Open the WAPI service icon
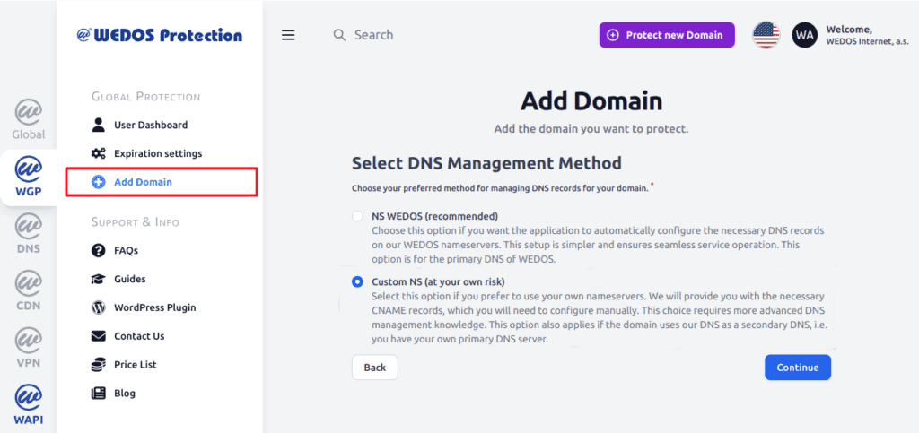Viewport: 919px width, 433px height. pos(28,404)
